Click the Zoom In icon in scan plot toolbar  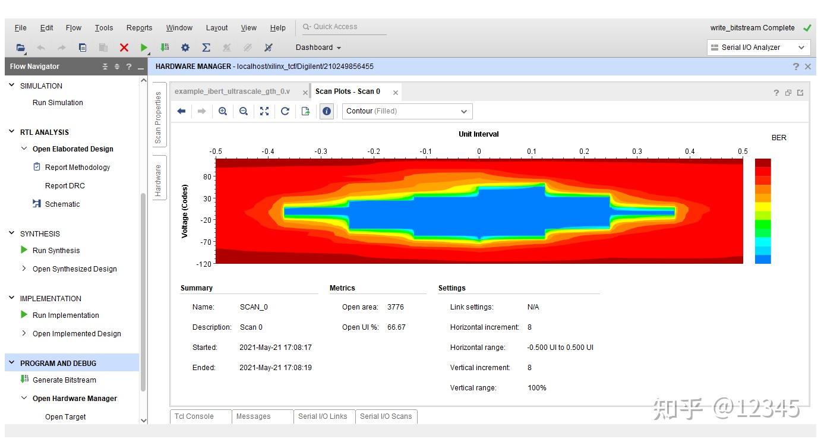pyautogui.click(x=223, y=111)
